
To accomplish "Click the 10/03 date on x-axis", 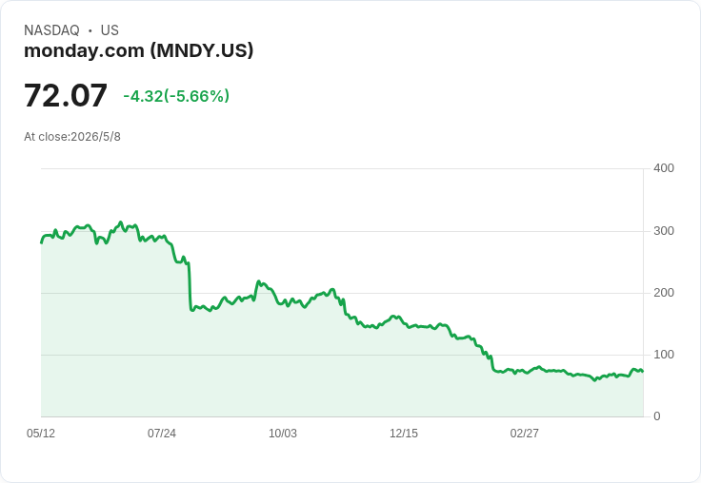I will (283, 433).
